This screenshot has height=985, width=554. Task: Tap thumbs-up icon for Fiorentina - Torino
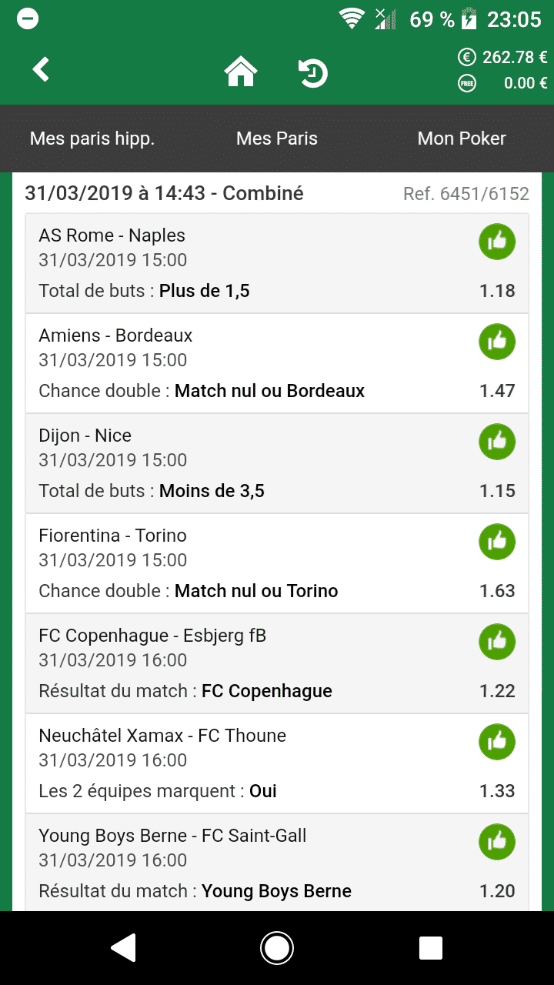point(497,542)
